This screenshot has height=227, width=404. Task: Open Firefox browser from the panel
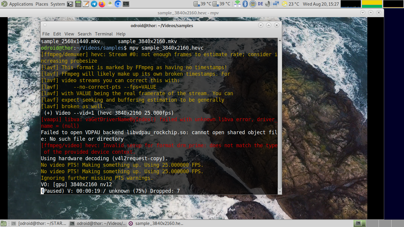[102, 4]
